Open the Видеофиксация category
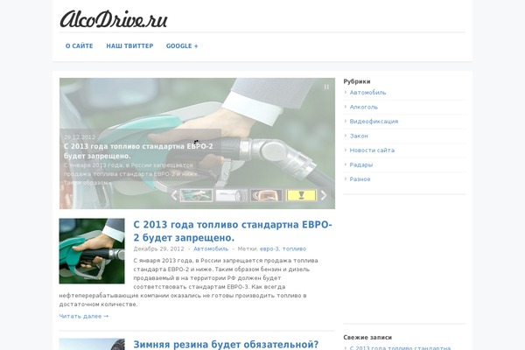The width and height of the screenshot is (525, 350). click(x=374, y=122)
